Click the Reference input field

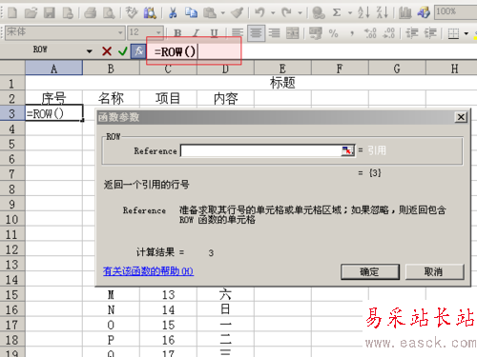(x=260, y=150)
